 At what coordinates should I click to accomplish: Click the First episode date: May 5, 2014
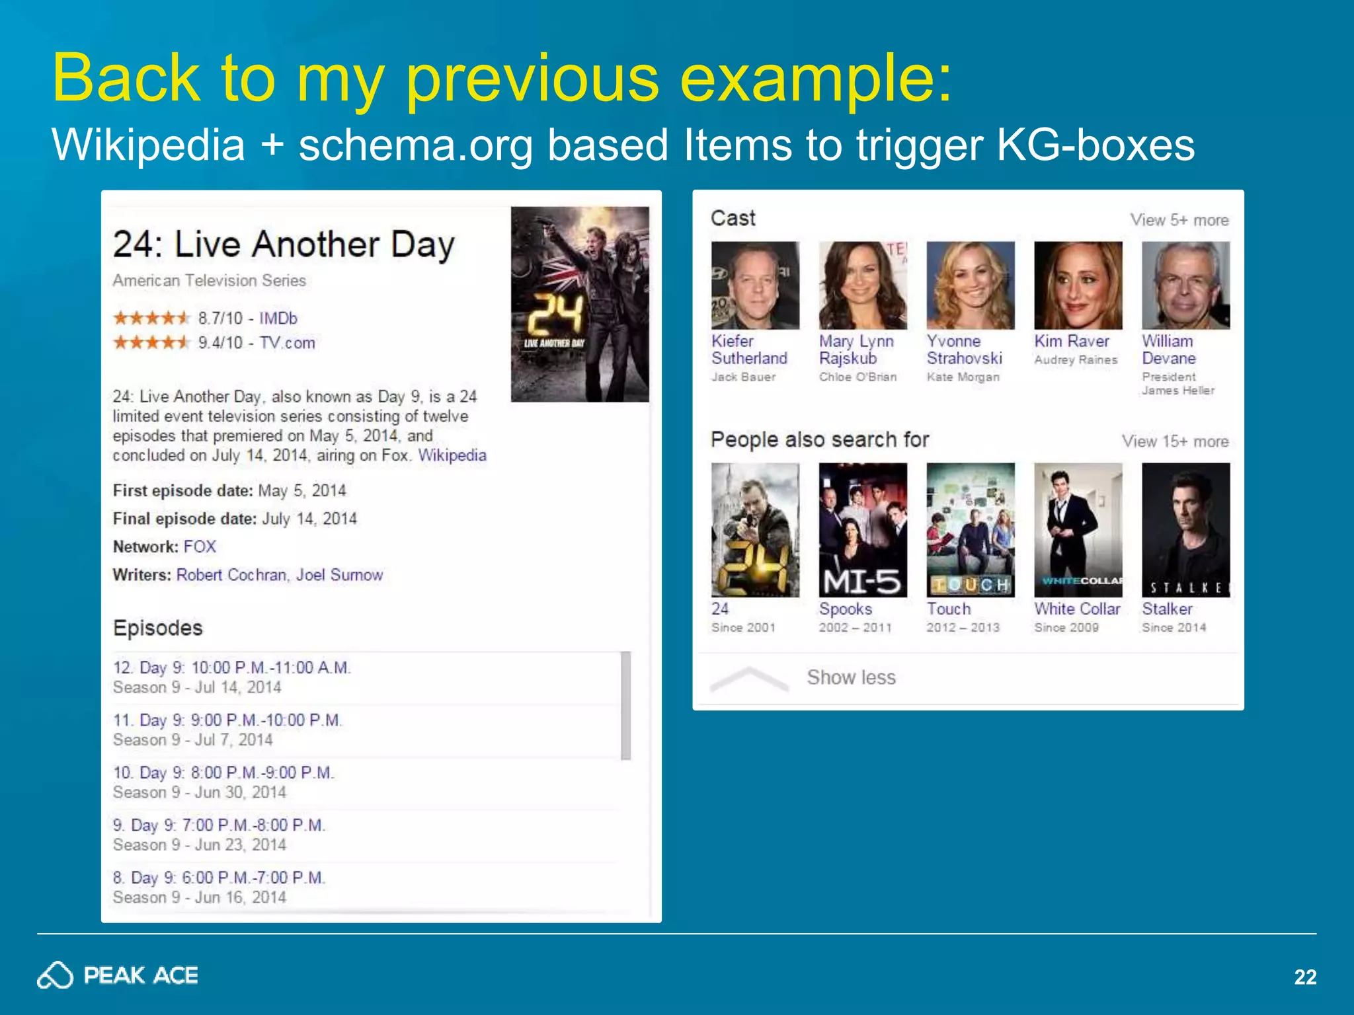point(229,490)
